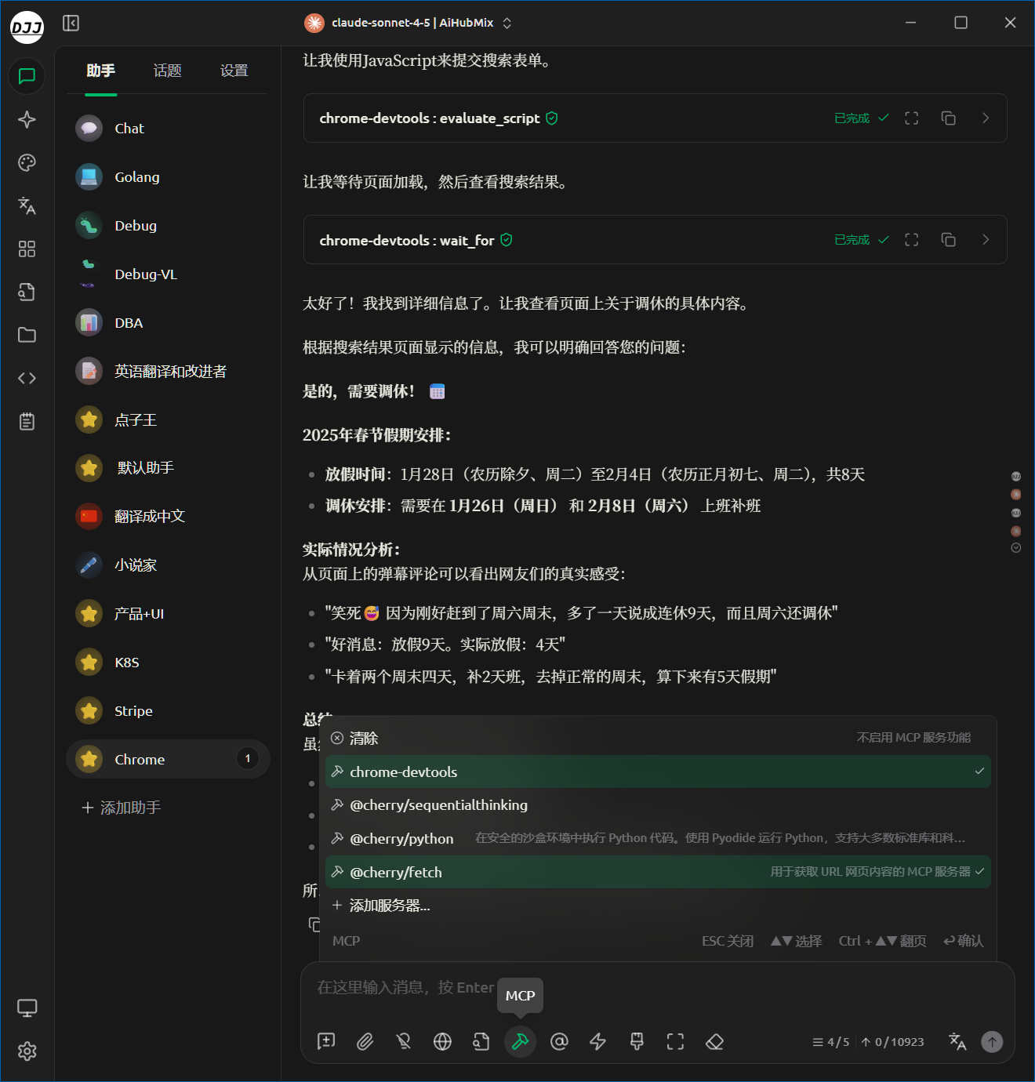Open the translate sidebar icon

point(27,205)
